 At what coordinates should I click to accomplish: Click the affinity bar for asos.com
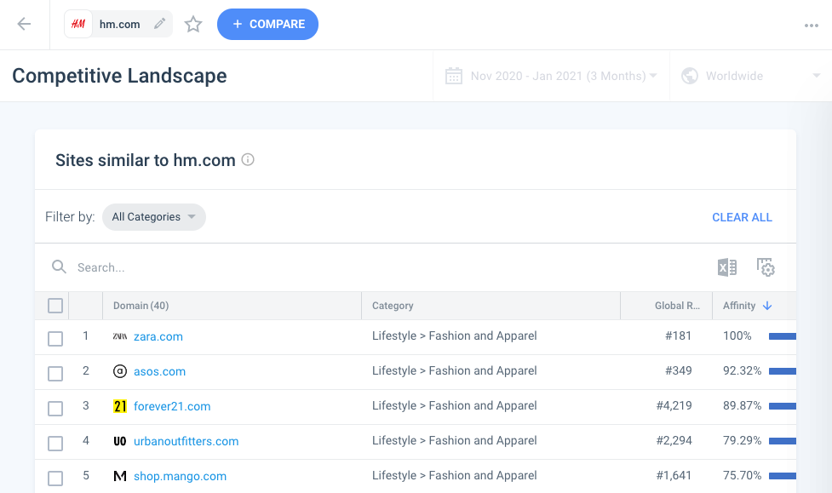pos(782,371)
